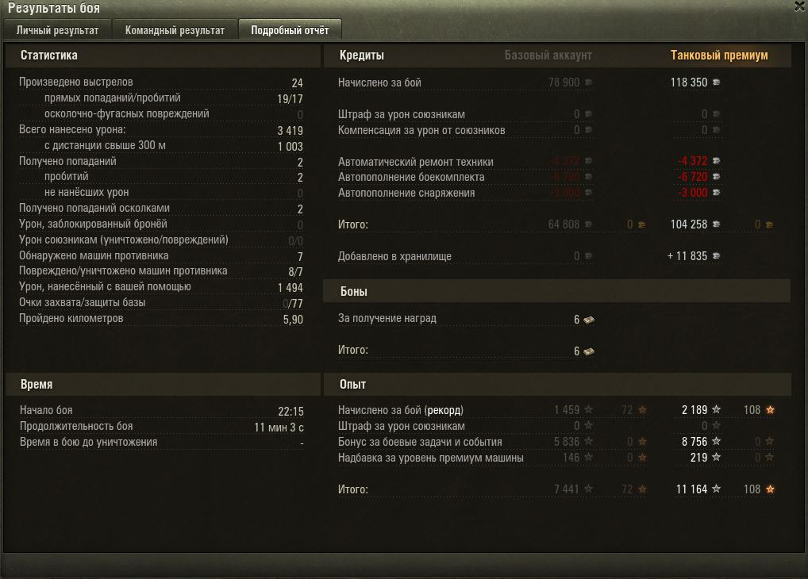Click the bonds icon in Боны Итого row
Screen dimensions: 808x579
[x=588, y=351]
